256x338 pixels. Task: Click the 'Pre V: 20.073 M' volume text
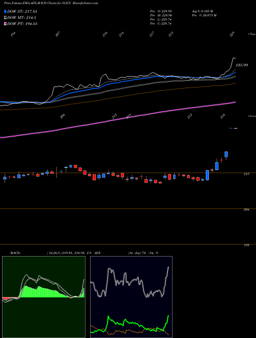(204, 15)
